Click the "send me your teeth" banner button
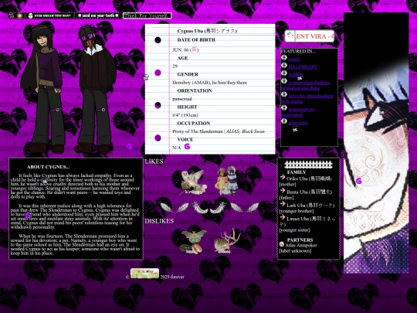This screenshot has height=313, width=417. [x=98, y=15]
